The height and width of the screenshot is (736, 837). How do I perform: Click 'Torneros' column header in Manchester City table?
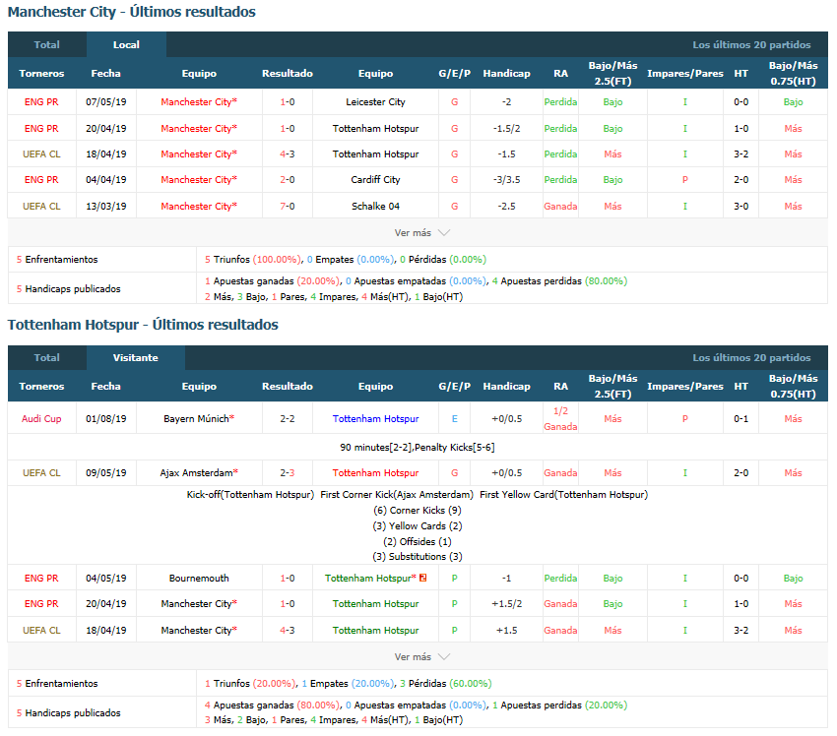pyautogui.click(x=41, y=74)
